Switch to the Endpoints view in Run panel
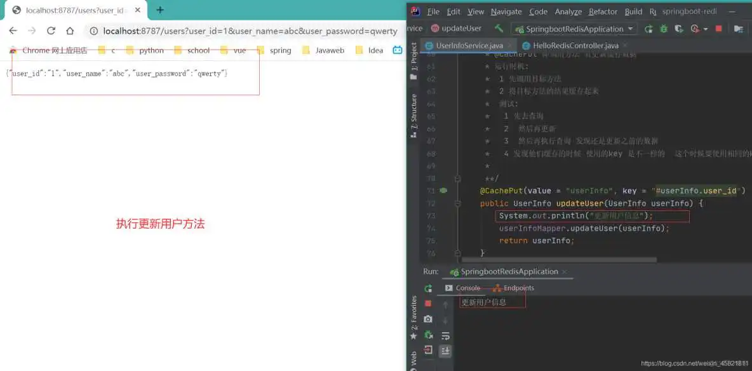The height and width of the screenshot is (371, 752). click(518, 288)
